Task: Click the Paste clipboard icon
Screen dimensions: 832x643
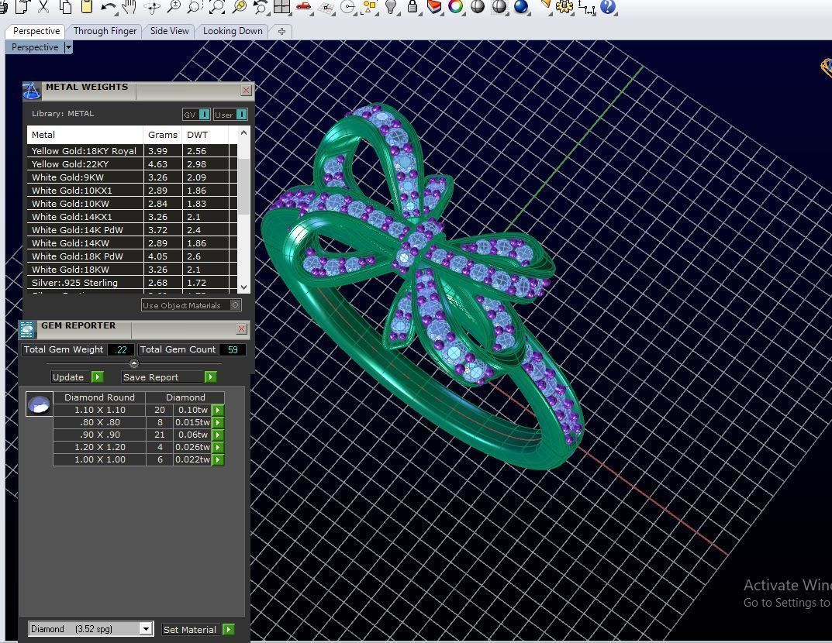Action: click(x=87, y=7)
